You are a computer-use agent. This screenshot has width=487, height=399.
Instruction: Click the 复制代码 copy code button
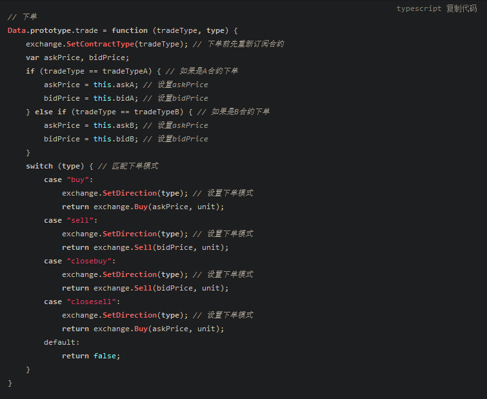(464, 8)
